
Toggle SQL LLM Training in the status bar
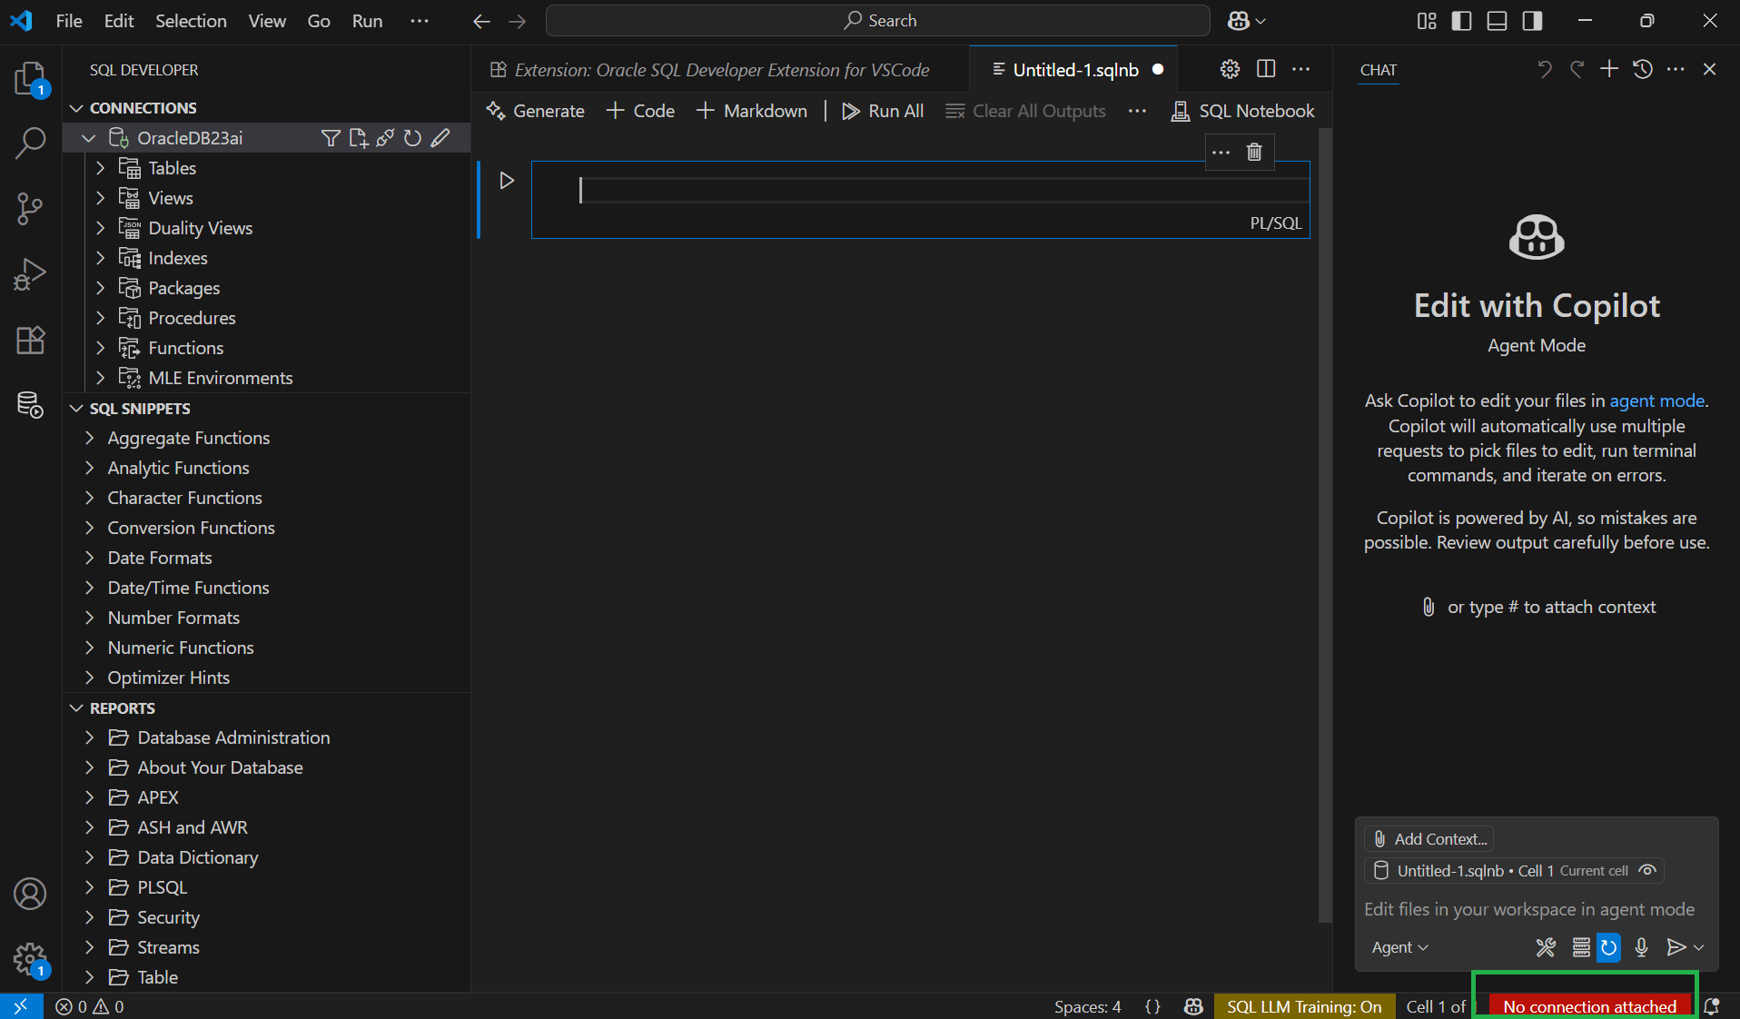(1304, 1006)
